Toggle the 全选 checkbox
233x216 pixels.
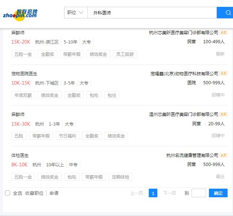[x=8, y=193]
